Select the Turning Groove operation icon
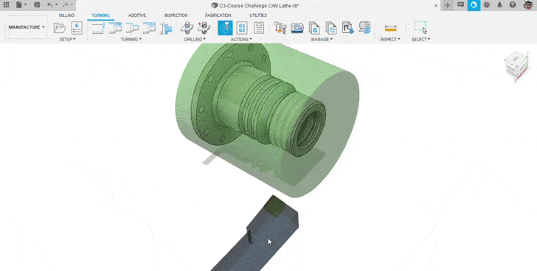This screenshot has width=537, height=271. (x=149, y=28)
